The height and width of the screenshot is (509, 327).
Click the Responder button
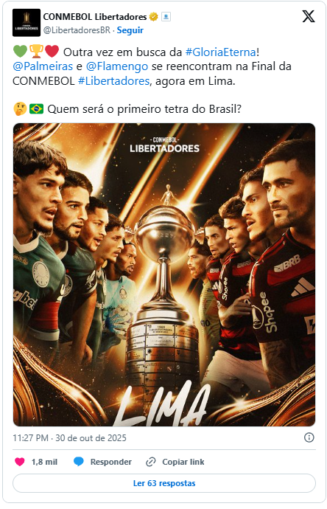click(110, 462)
